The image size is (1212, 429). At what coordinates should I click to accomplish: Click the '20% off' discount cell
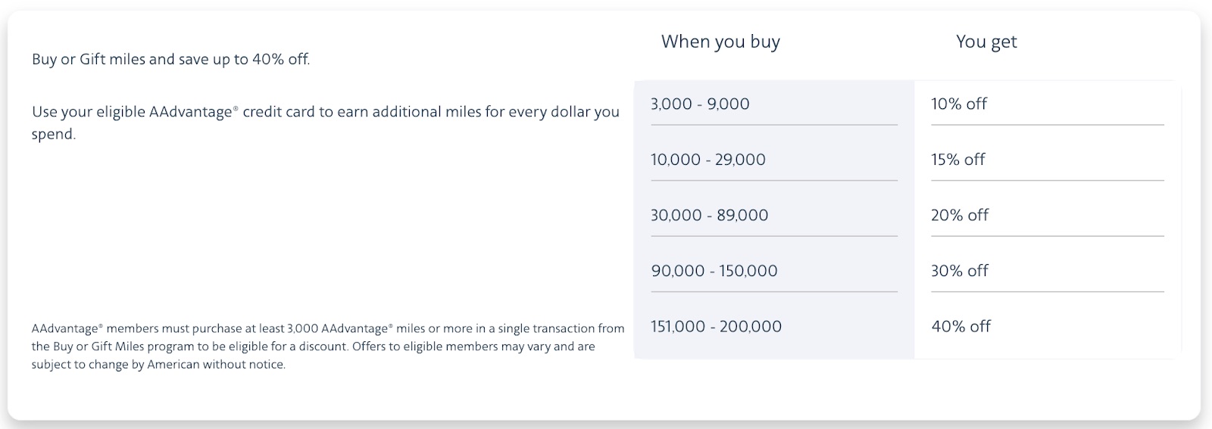point(960,216)
